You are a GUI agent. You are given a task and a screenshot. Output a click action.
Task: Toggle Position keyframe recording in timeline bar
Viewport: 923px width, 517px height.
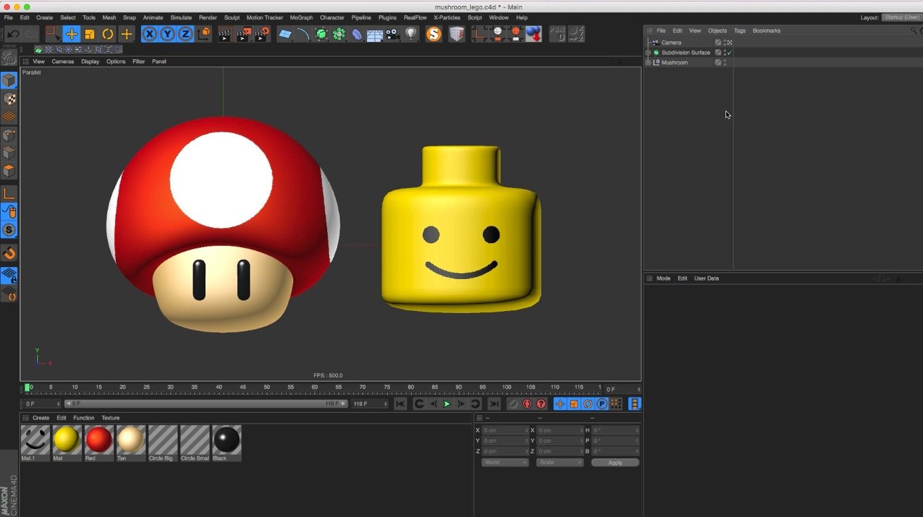pyautogui.click(x=560, y=404)
